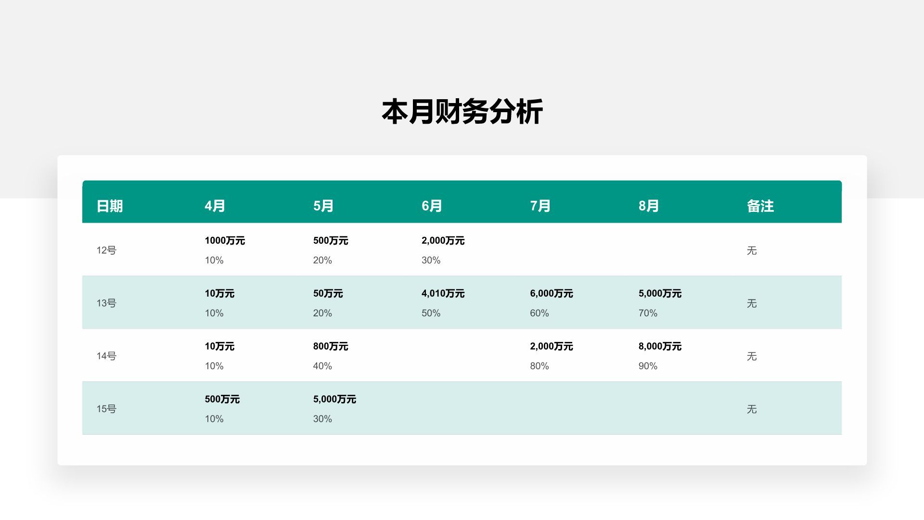This screenshot has height=520, width=924.
Task: Select the 4月 column header
Action: click(x=214, y=205)
